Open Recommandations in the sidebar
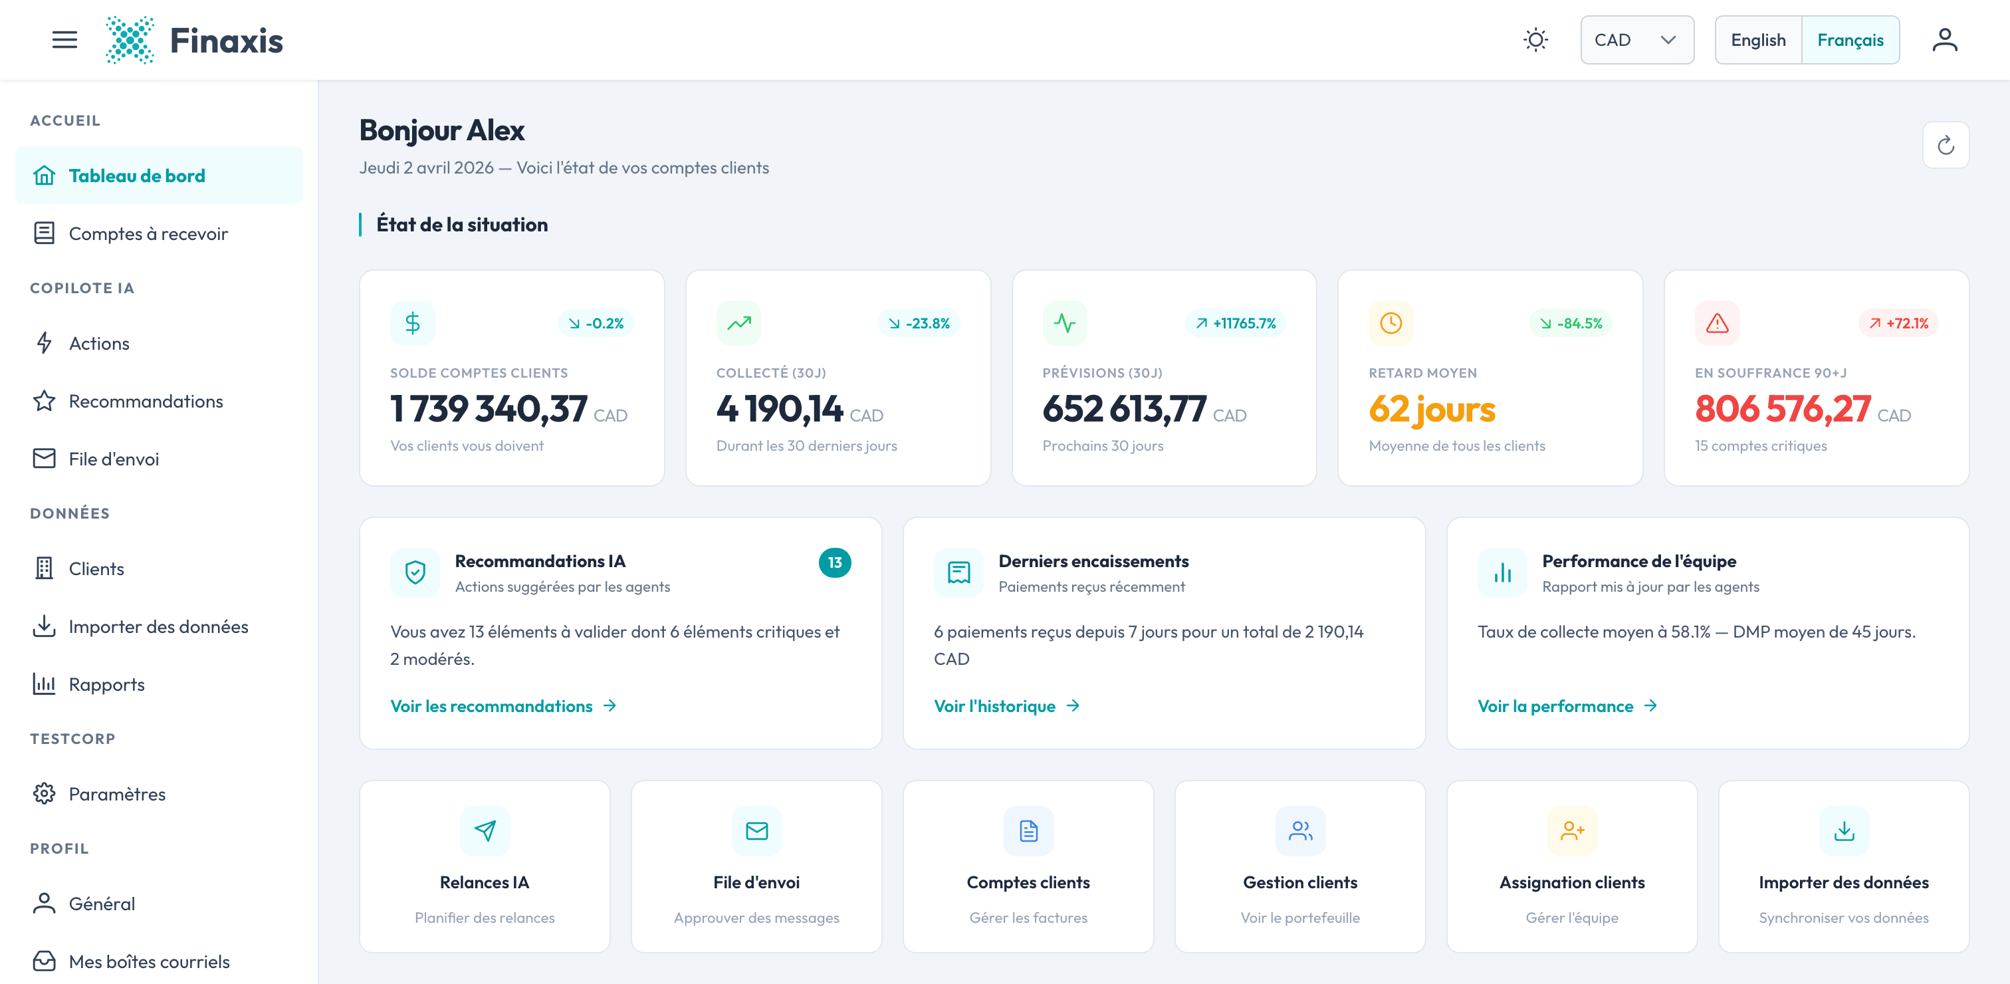This screenshot has width=2010, height=984. (x=159, y=401)
